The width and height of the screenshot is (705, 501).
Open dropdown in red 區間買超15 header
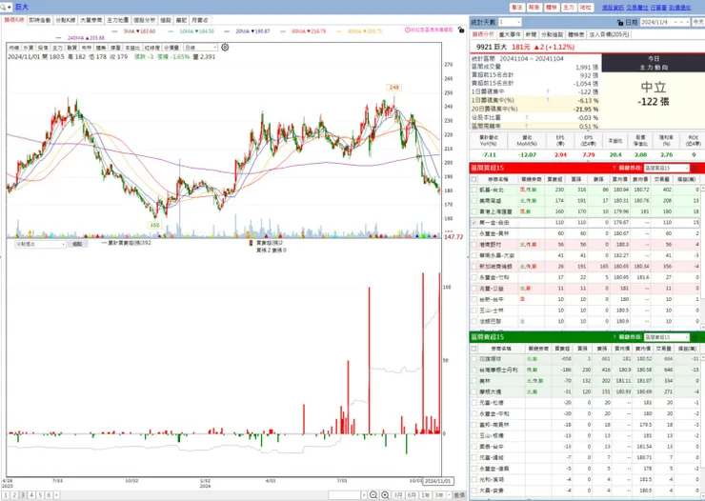666,168
